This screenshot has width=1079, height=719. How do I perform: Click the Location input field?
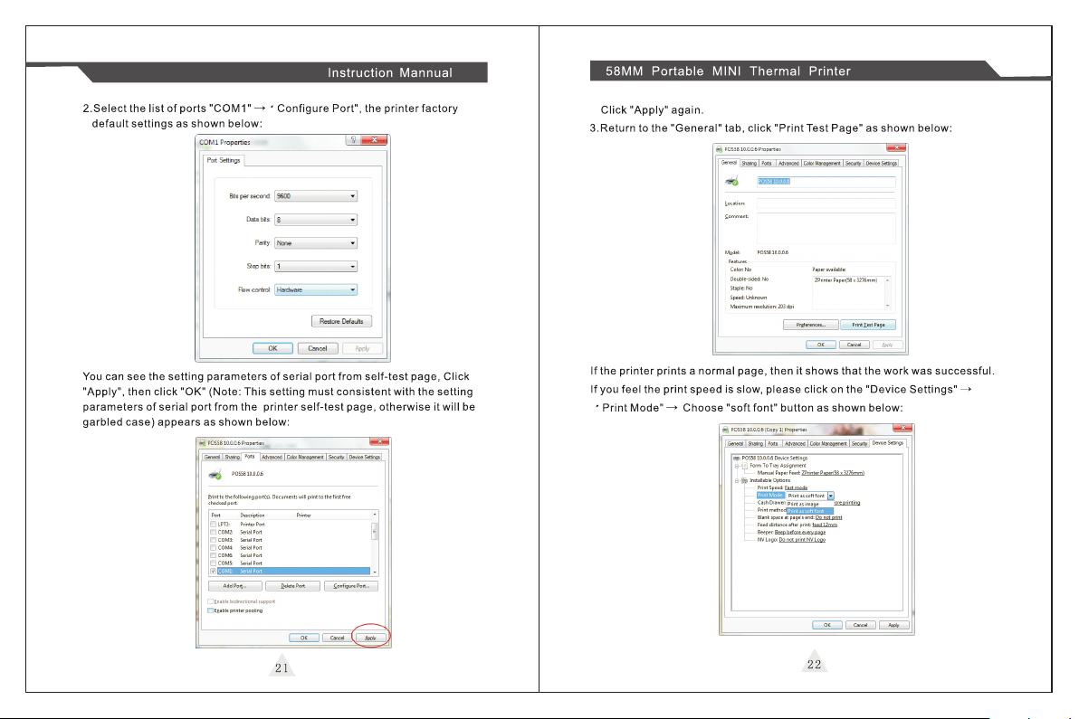pyautogui.click(x=826, y=203)
